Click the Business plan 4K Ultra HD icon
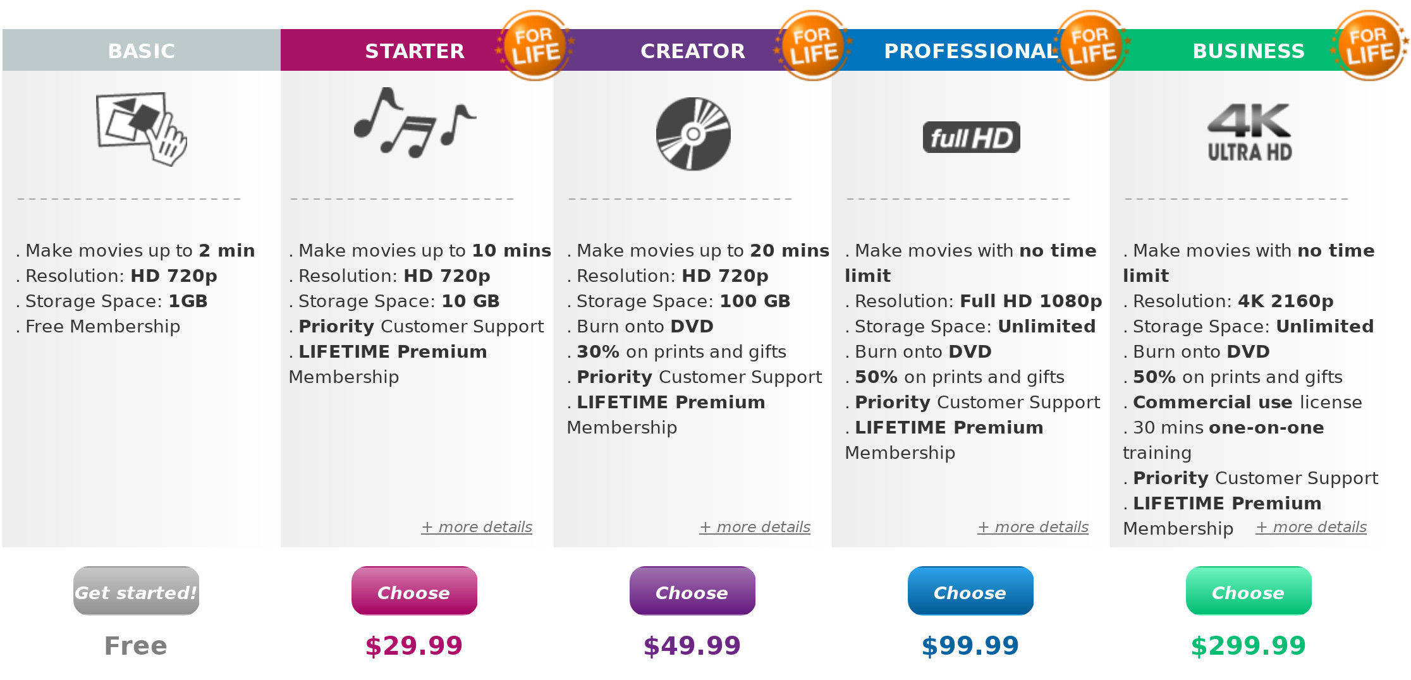Screen dimensions: 1411x680 point(1249,132)
